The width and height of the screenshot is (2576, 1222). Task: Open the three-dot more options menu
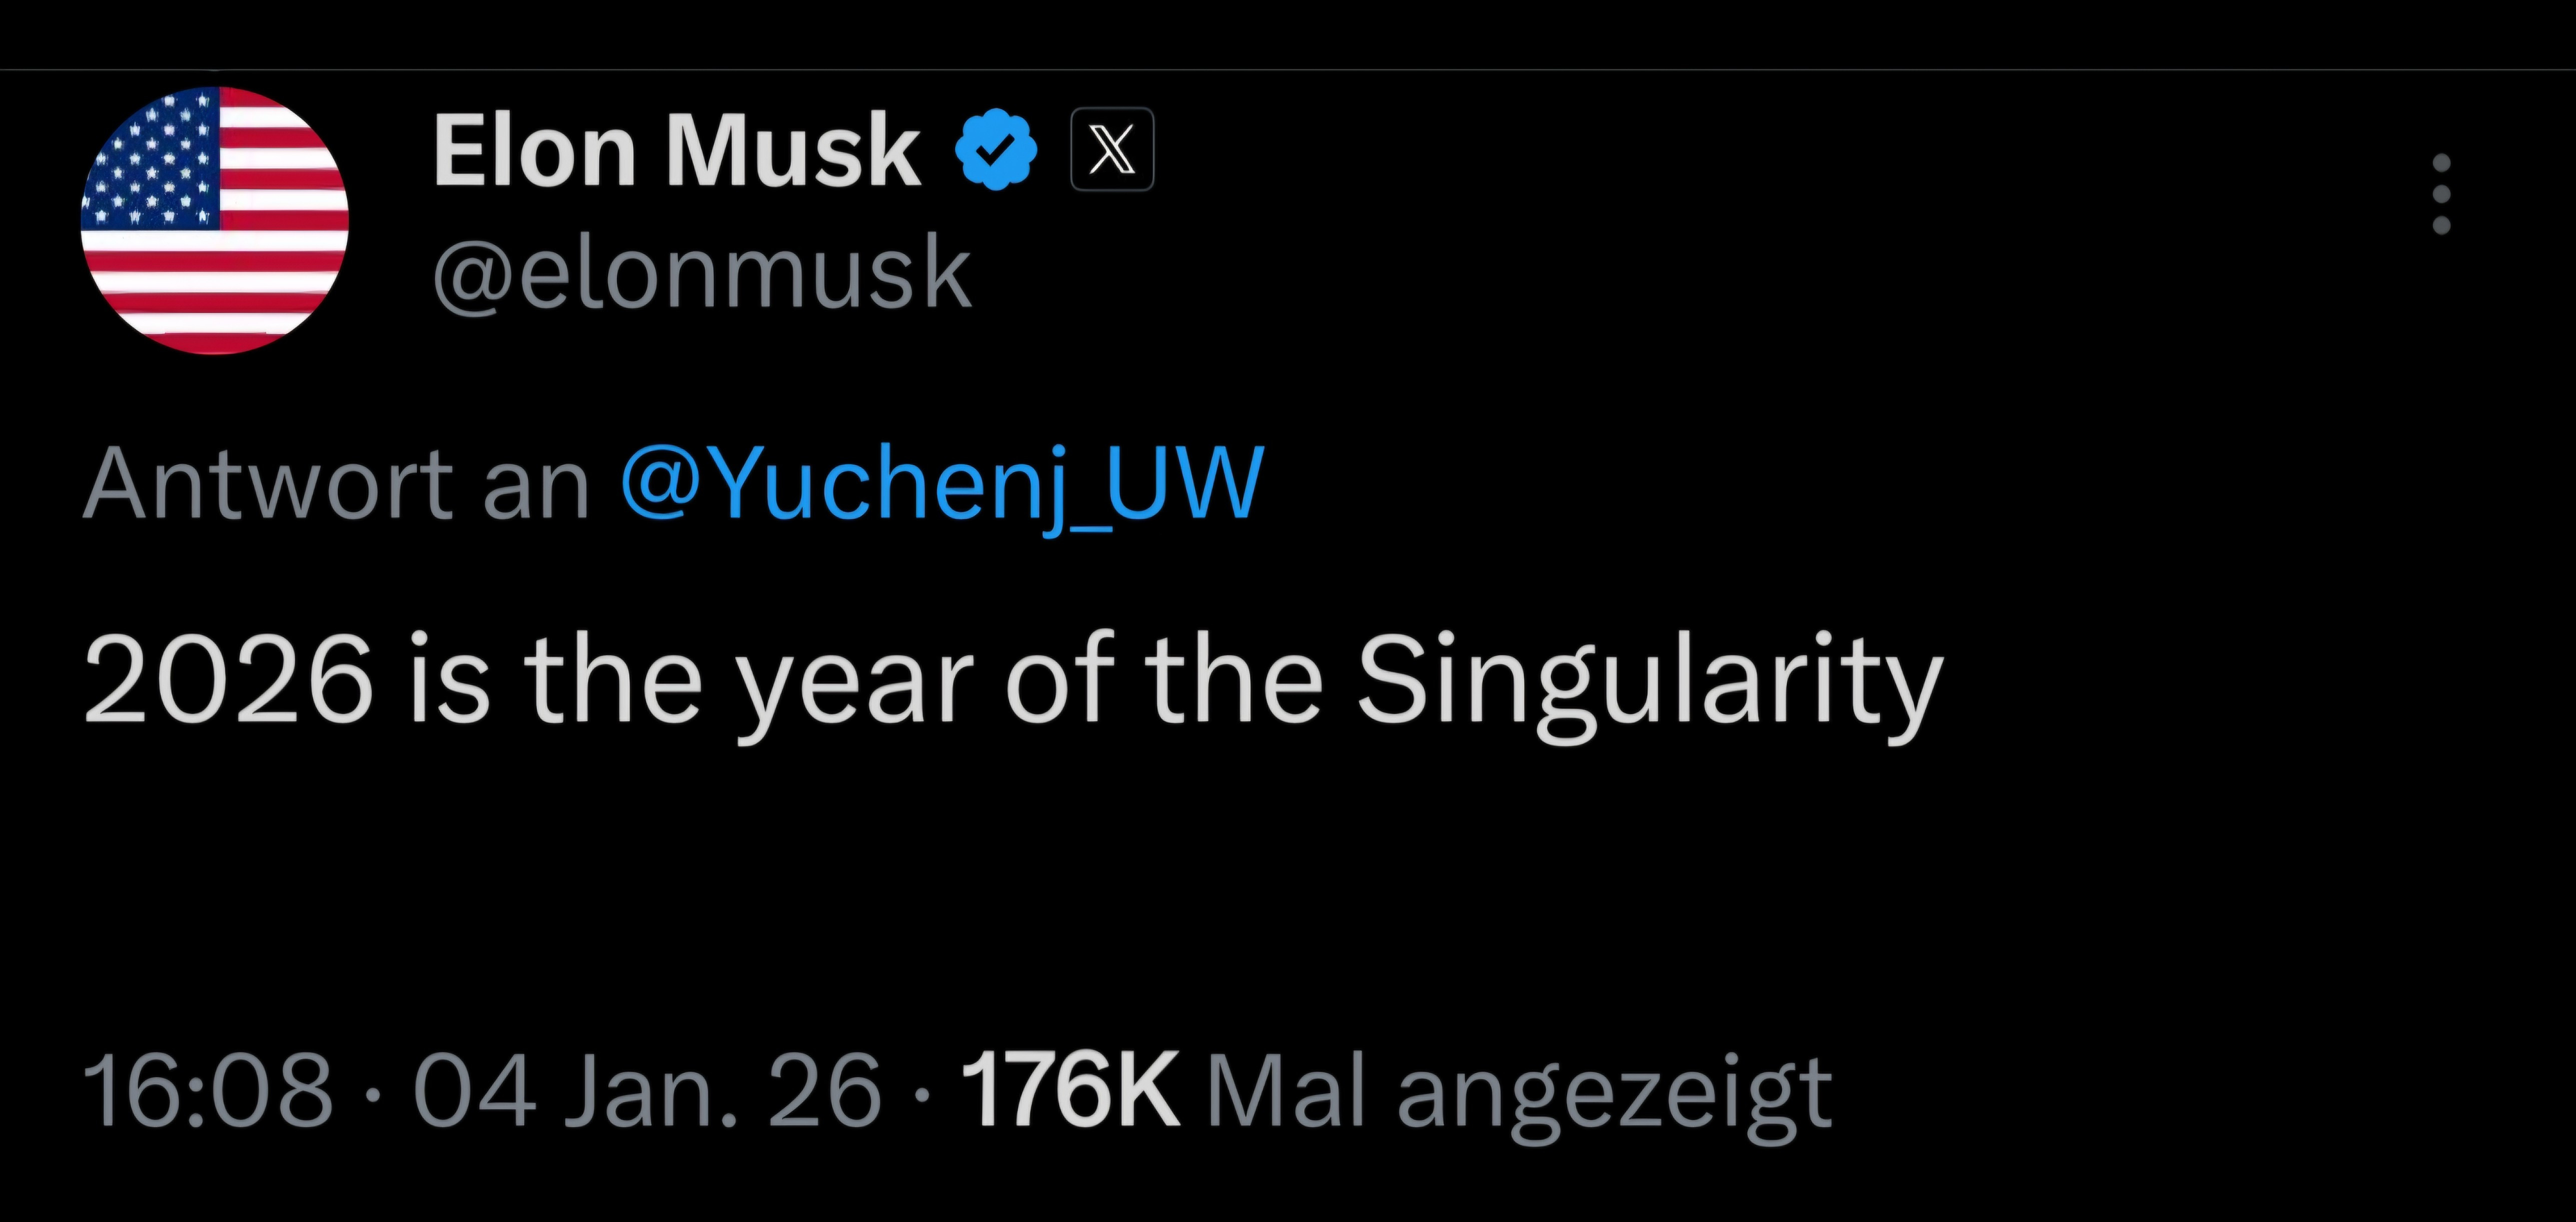coord(2441,194)
